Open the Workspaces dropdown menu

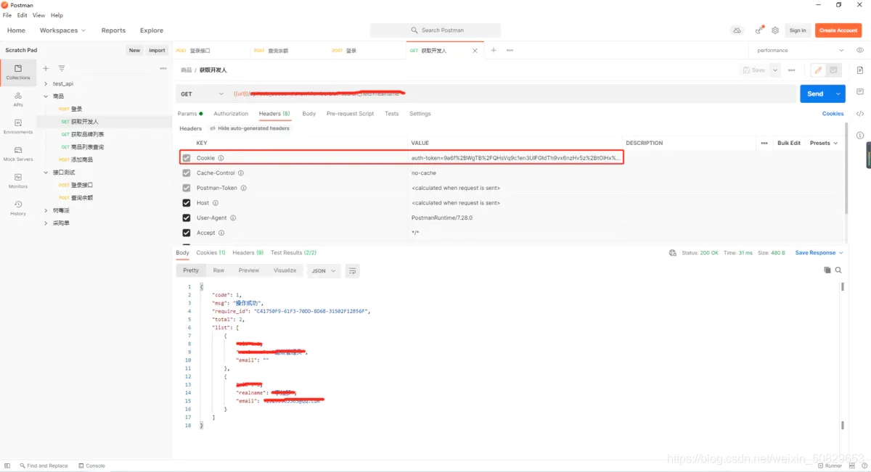(x=62, y=30)
